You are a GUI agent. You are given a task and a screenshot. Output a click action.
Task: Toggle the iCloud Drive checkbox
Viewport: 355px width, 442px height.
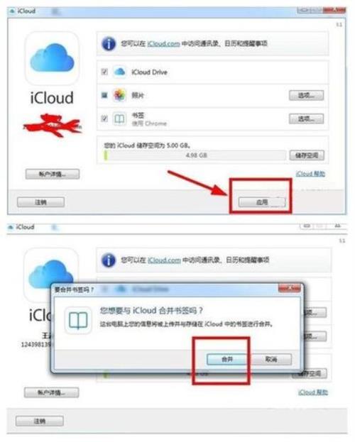(104, 72)
